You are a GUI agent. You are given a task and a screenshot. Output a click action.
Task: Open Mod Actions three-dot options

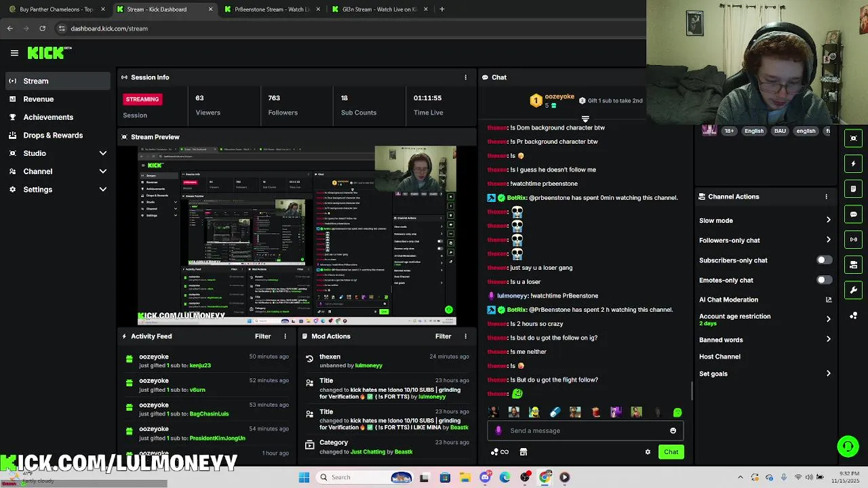point(465,336)
